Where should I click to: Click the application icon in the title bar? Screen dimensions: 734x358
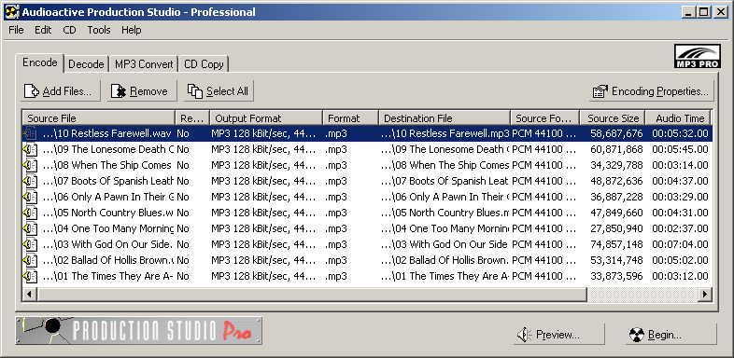(x=12, y=12)
